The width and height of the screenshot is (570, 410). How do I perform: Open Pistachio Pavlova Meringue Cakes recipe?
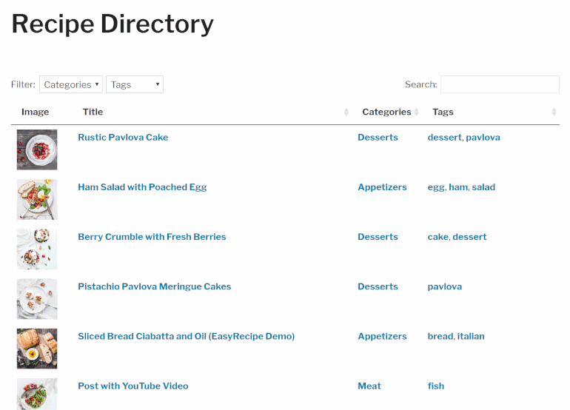[154, 286]
